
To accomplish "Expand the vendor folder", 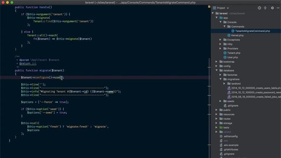I will [x=216, y=132].
